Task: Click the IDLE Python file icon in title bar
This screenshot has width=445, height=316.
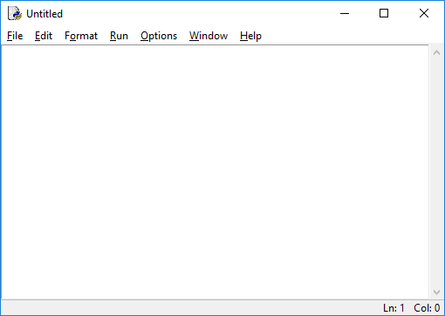Action: click(x=15, y=13)
